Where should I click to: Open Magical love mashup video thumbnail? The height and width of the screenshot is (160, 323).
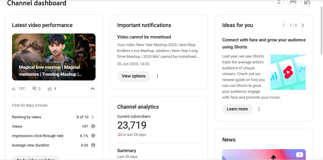coord(54,57)
